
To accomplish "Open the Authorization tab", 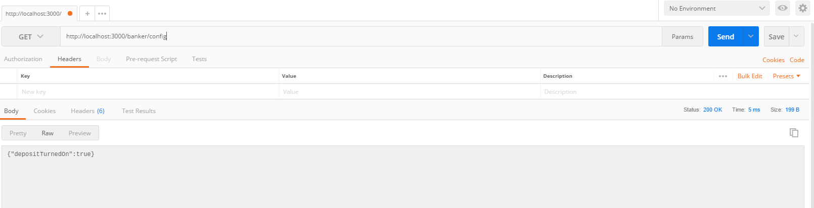I will point(23,59).
